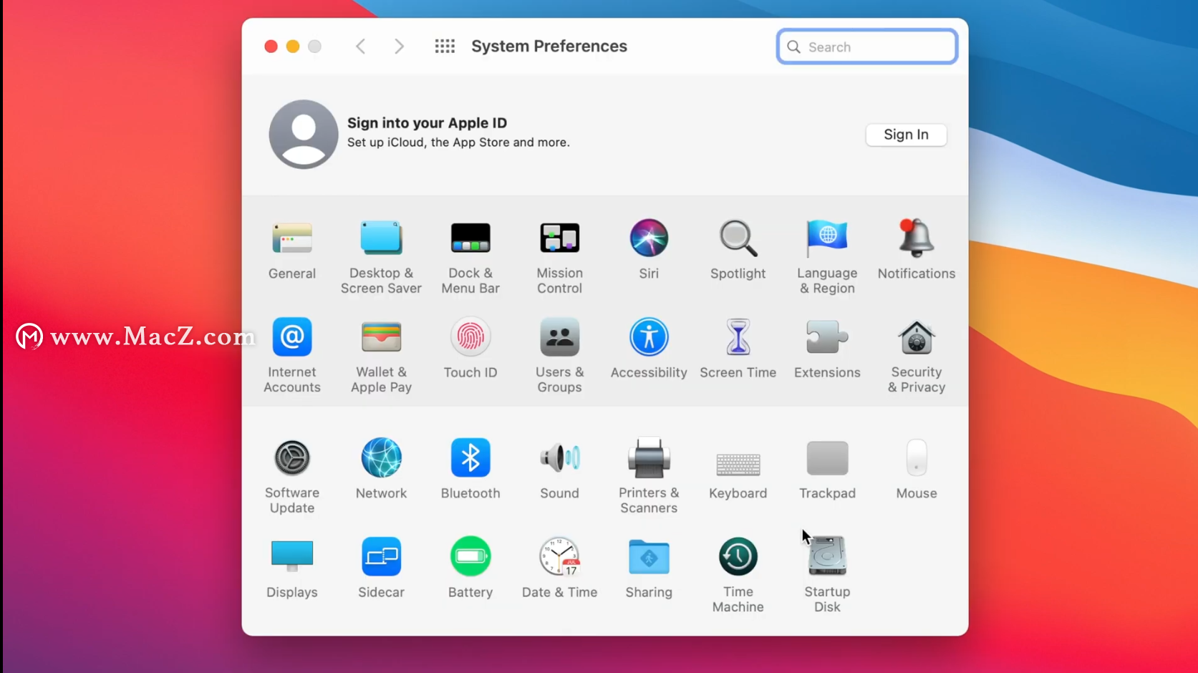The image size is (1198, 673).
Task: Open Notifications preferences
Action: click(x=917, y=238)
